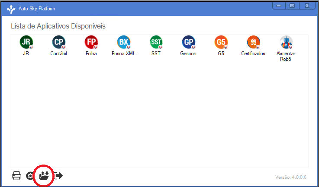Click the Auto.Sky Platform title text

(37, 9)
